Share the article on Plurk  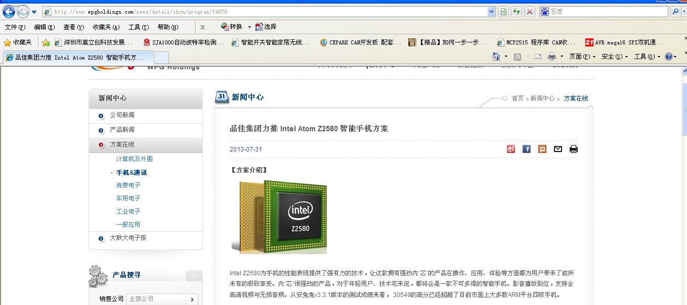[x=542, y=149]
